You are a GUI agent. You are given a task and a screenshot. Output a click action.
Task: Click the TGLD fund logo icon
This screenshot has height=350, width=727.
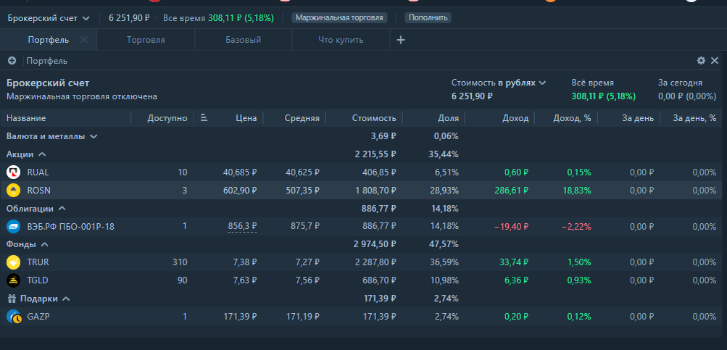[14, 280]
